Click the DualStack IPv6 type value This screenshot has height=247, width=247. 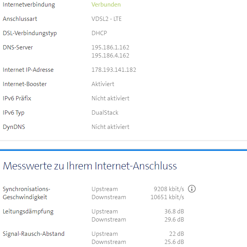(x=105, y=113)
